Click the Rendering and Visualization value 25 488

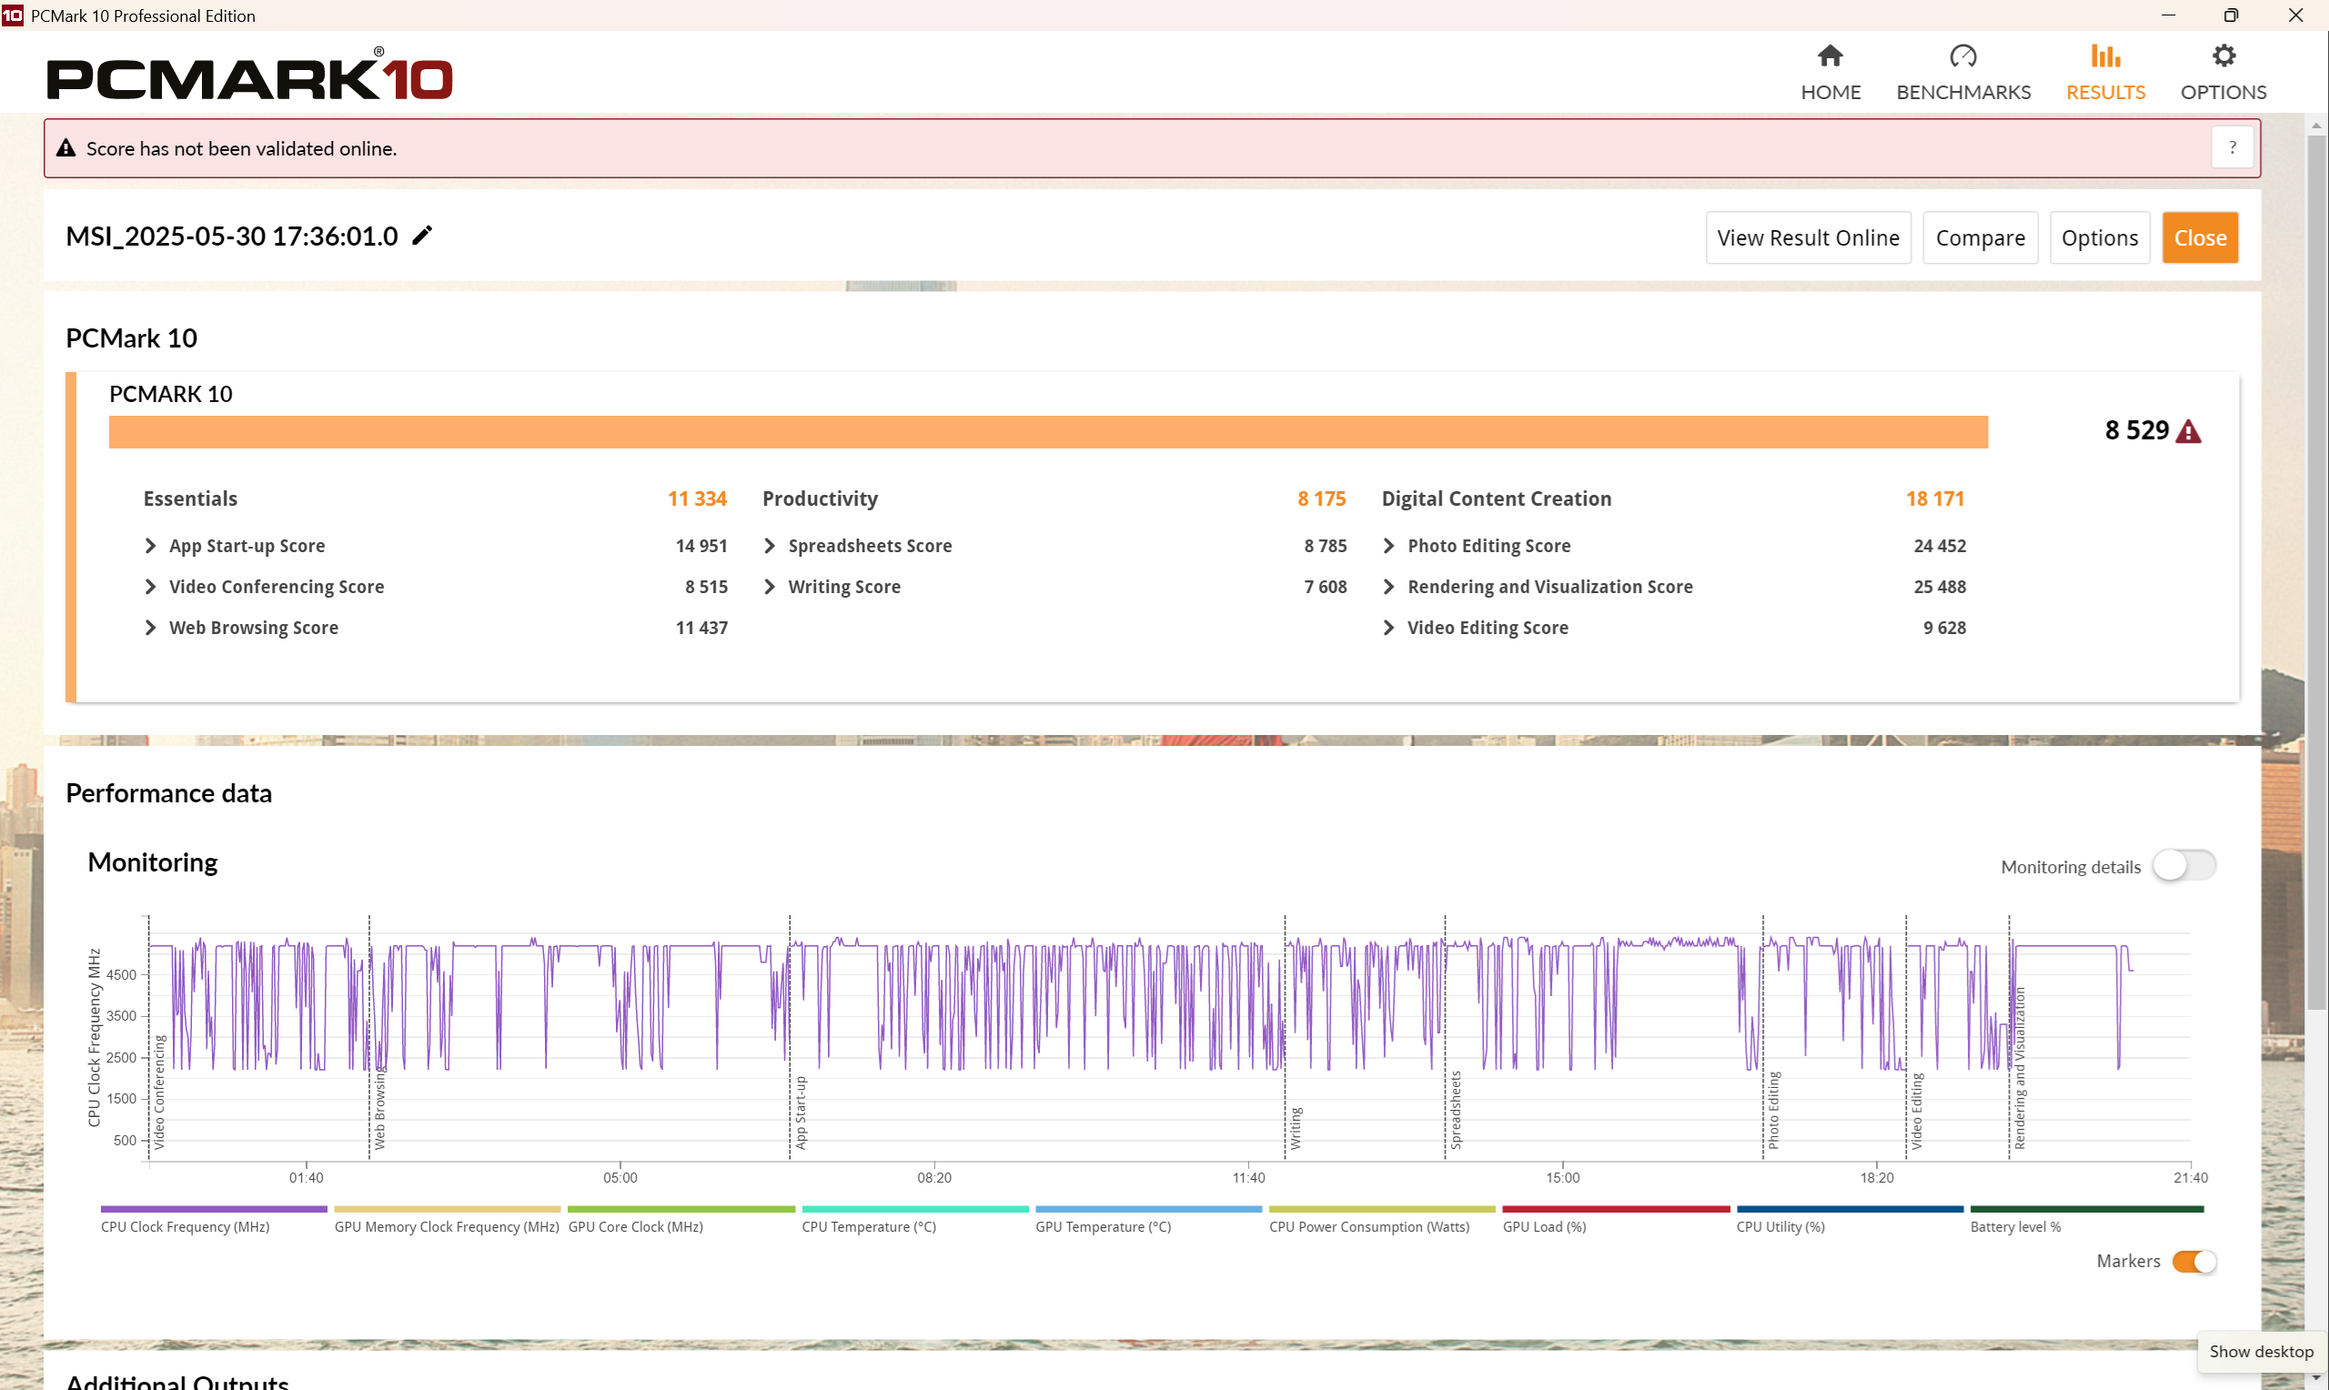click(1940, 588)
